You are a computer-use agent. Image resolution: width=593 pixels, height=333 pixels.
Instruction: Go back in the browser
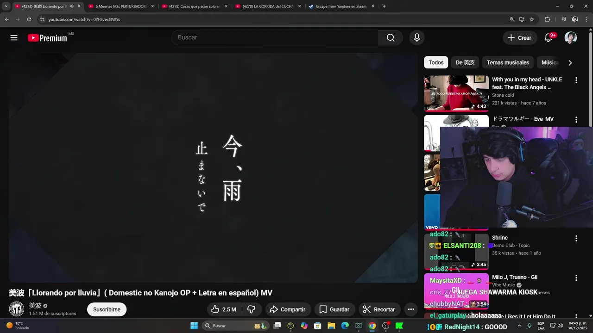[6, 19]
